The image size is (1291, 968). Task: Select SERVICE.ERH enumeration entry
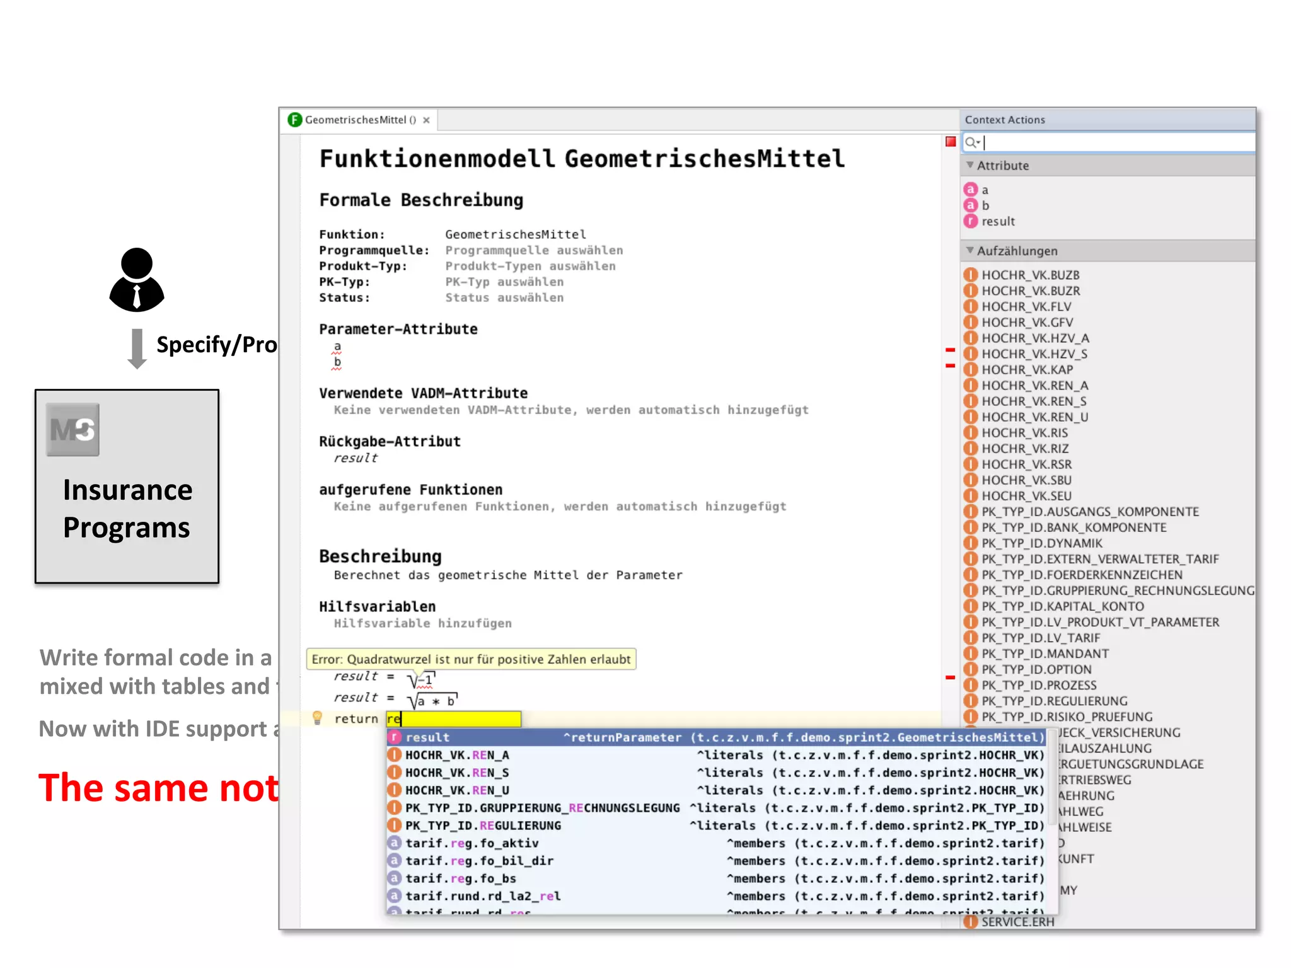(1009, 921)
